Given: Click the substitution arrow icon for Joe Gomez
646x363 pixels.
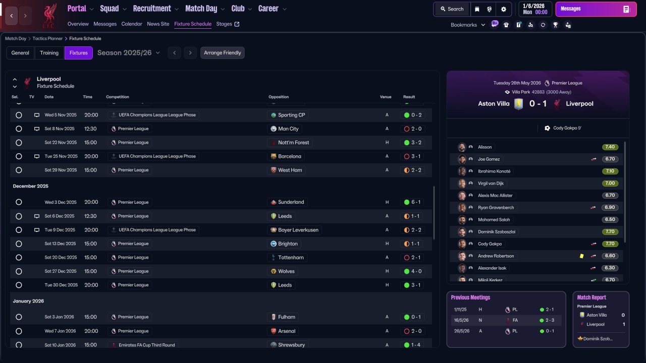Looking at the screenshot, I should (x=594, y=159).
